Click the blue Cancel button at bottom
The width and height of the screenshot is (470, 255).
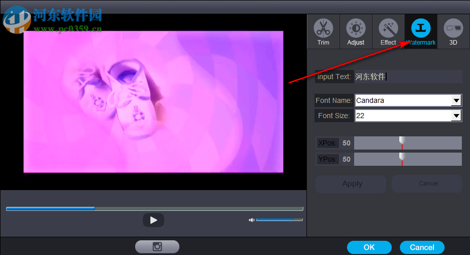(x=422, y=247)
